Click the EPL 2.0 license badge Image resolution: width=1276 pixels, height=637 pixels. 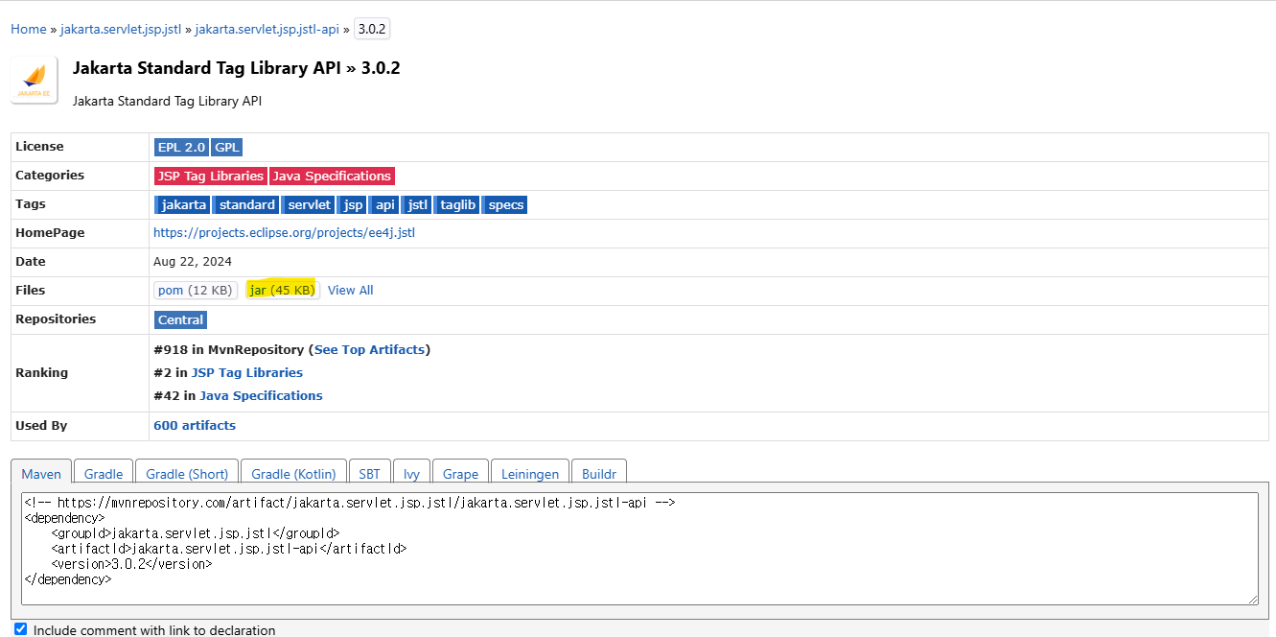pyautogui.click(x=181, y=147)
